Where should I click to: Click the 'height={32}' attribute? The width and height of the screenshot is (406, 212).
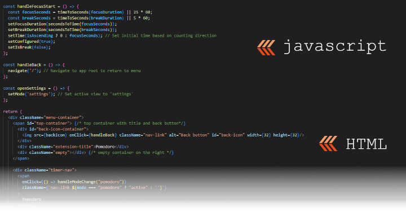(x=286, y=135)
